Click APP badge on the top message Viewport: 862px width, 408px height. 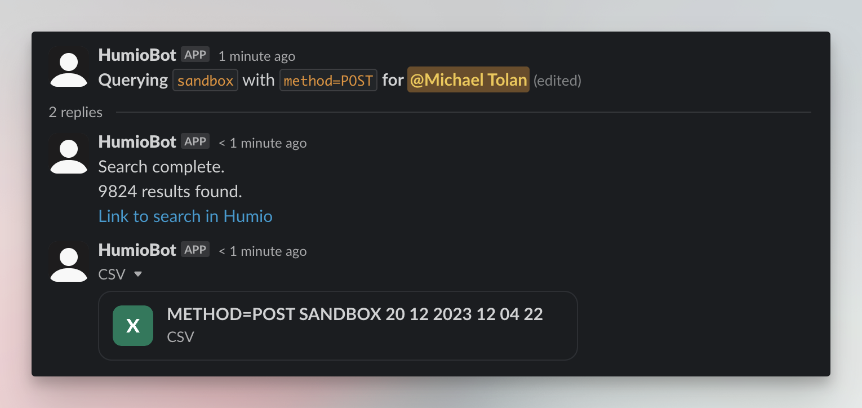[195, 55]
